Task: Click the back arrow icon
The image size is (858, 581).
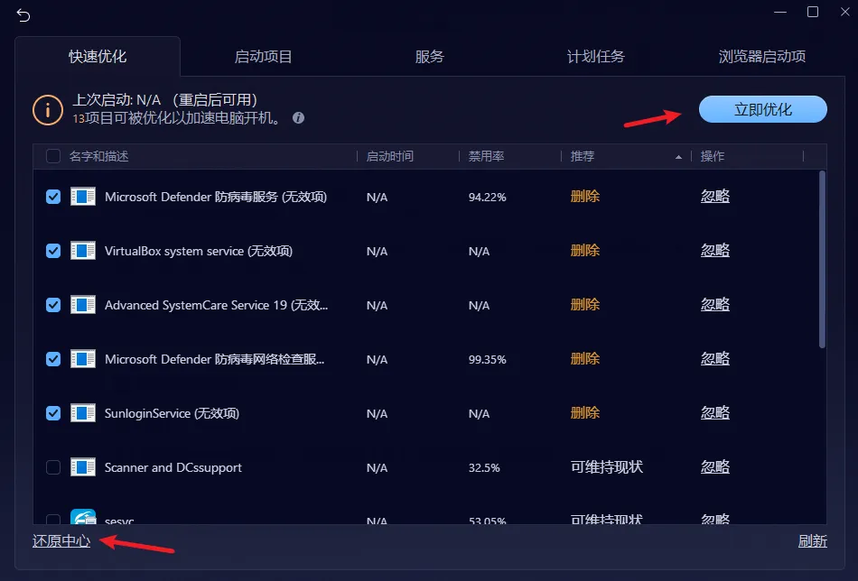Action: click(x=23, y=15)
